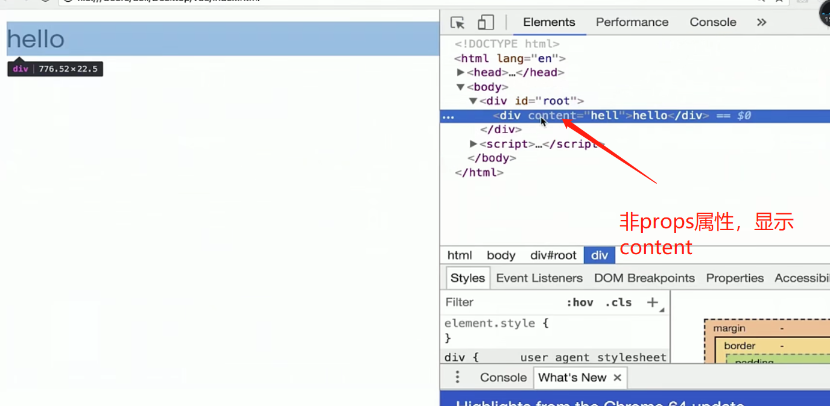Open the Console tab in the top bar

[713, 22]
